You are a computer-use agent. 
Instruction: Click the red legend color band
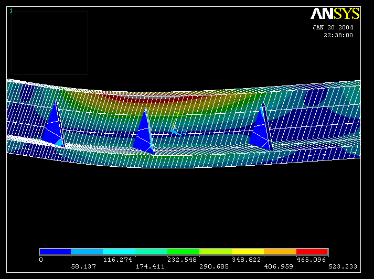[312, 252]
